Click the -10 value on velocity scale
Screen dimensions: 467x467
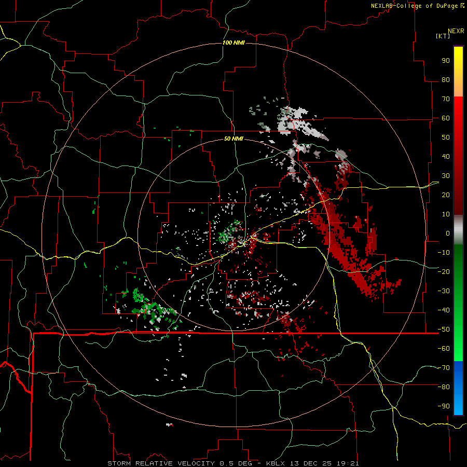click(x=444, y=253)
